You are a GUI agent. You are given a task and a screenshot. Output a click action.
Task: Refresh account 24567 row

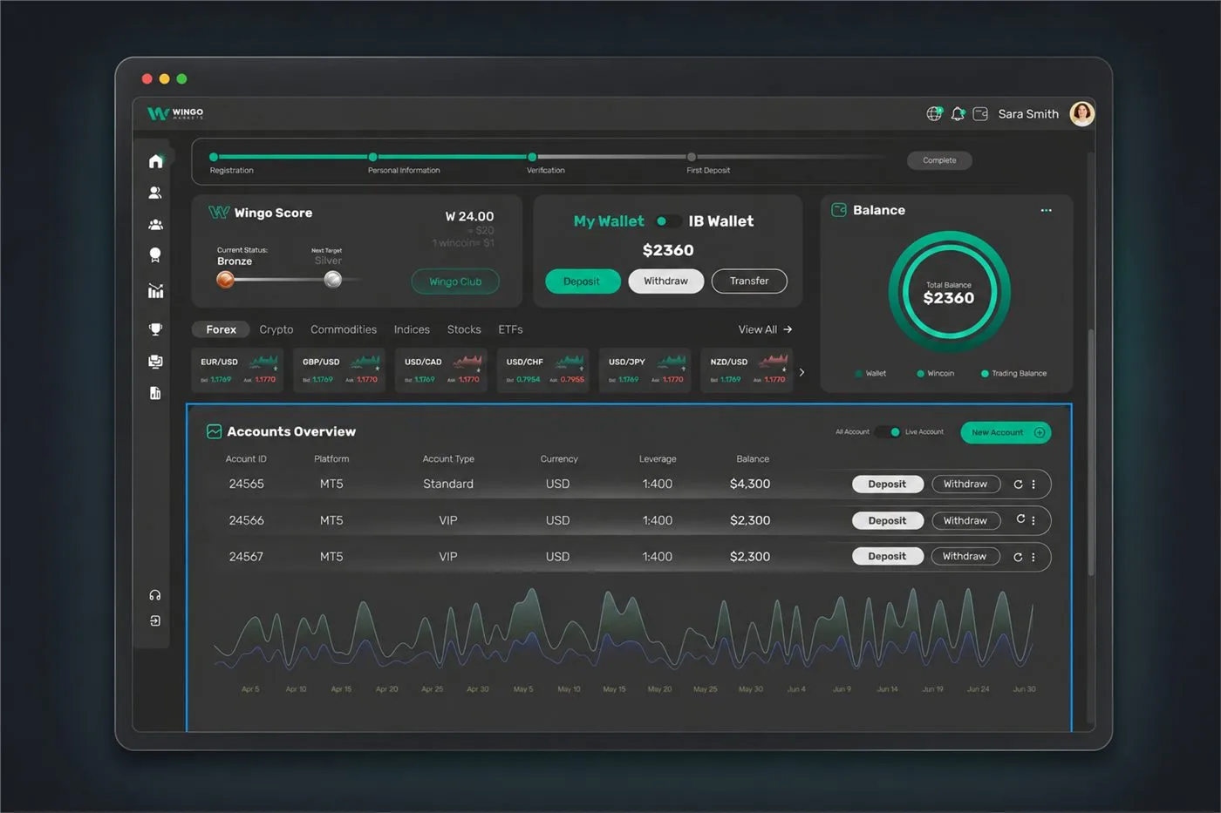point(1018,557)
